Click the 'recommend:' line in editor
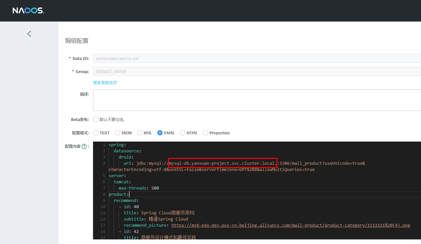This screenshot has height=244, width=421. [126, 200]
